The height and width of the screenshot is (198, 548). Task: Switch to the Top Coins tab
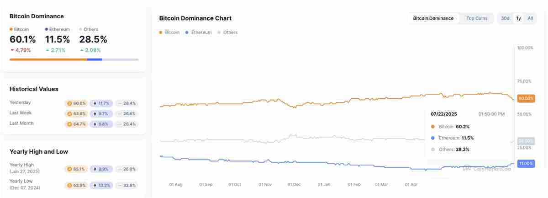pos(476,18)
